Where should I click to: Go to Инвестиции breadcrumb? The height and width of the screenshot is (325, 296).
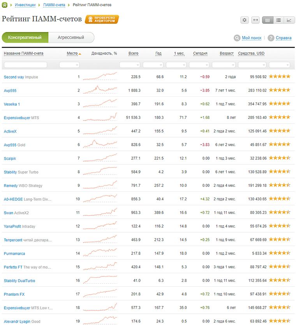pyautogui.click(x=25, y=5)
